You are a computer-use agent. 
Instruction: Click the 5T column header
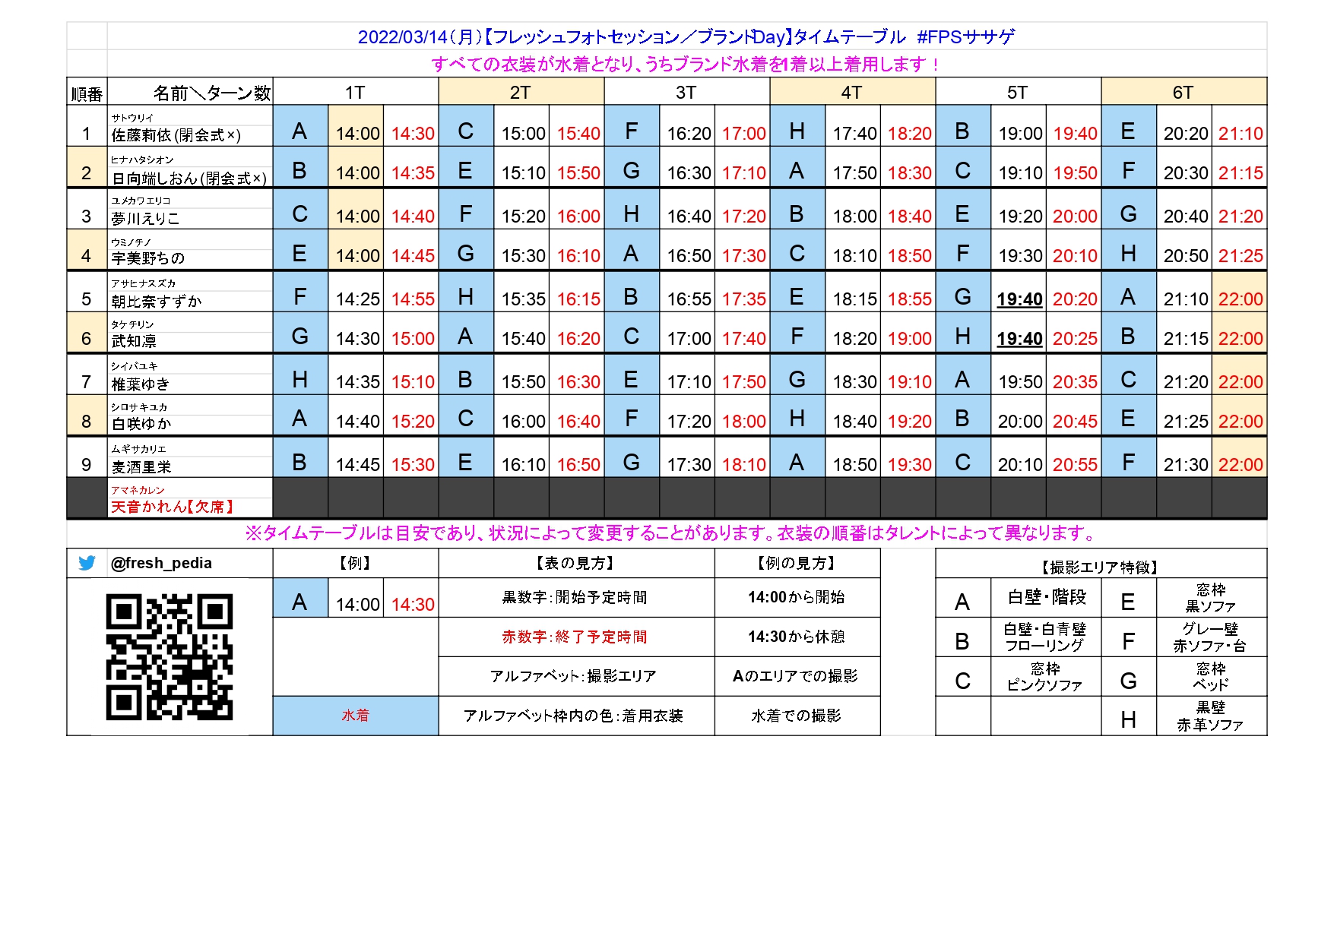point(1018,93)
